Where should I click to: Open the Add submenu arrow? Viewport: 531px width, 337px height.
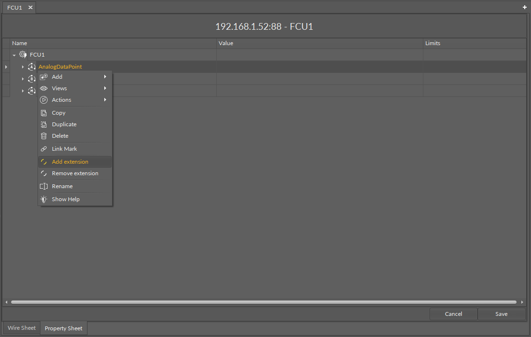[105, 77]
